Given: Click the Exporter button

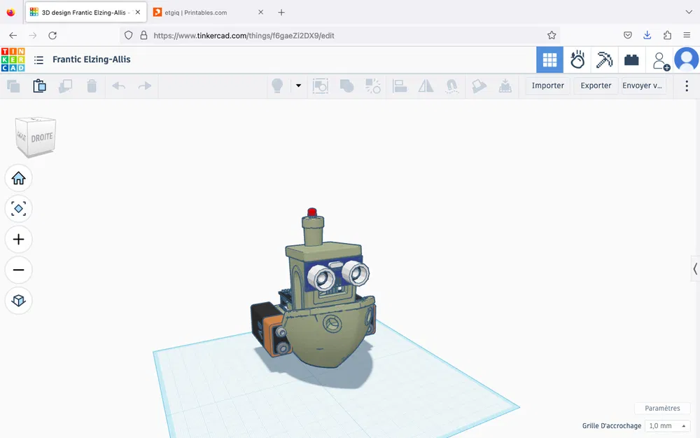Looking at the screenshot, I should (x=595, y=85).
